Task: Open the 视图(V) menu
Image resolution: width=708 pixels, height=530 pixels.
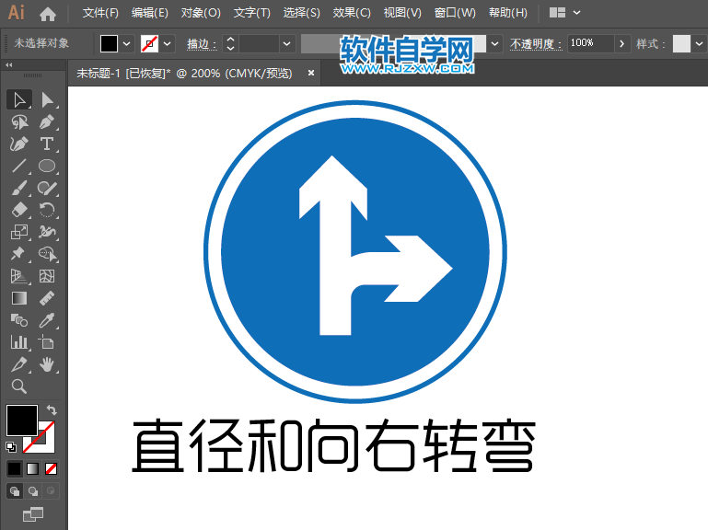Action: [401, 13]
